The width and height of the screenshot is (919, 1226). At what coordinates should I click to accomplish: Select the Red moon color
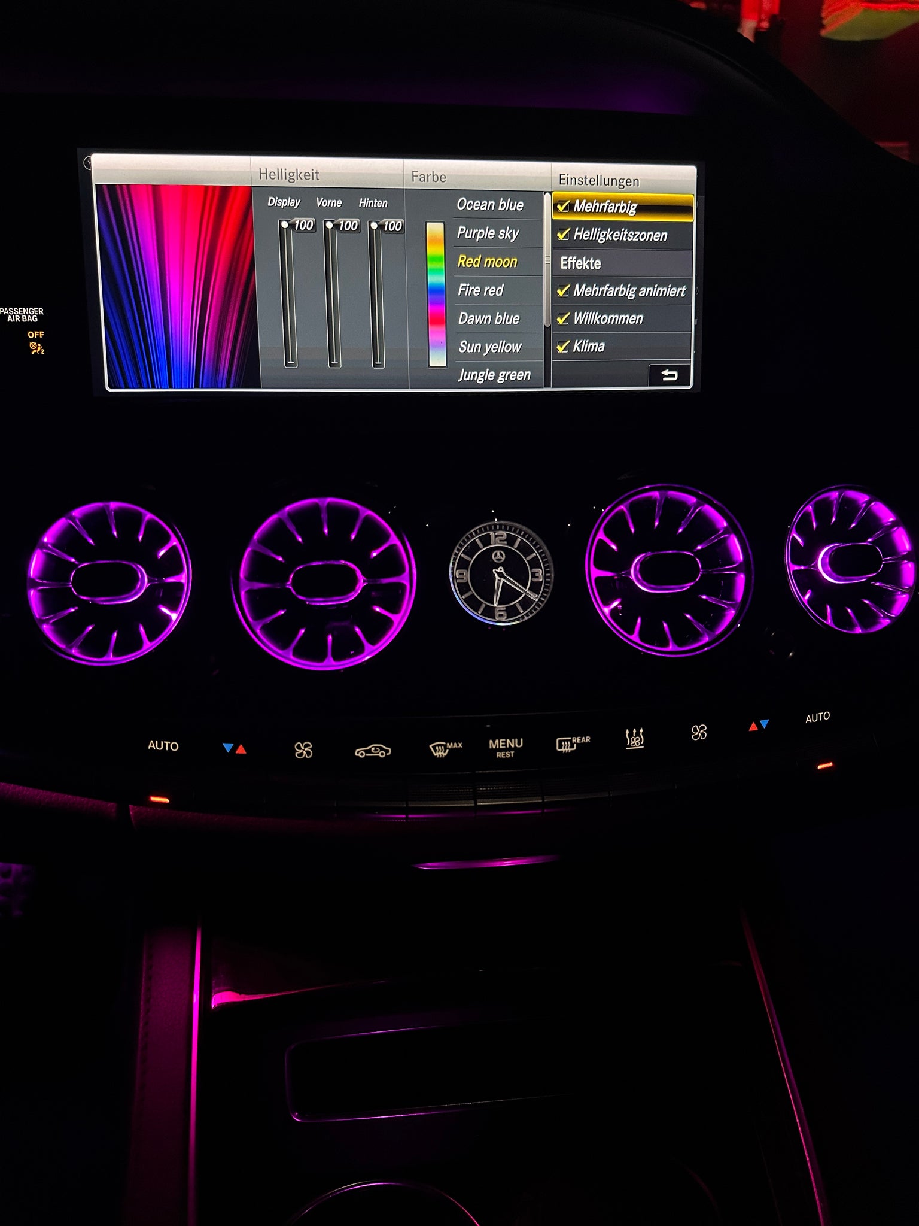(488, 262)
